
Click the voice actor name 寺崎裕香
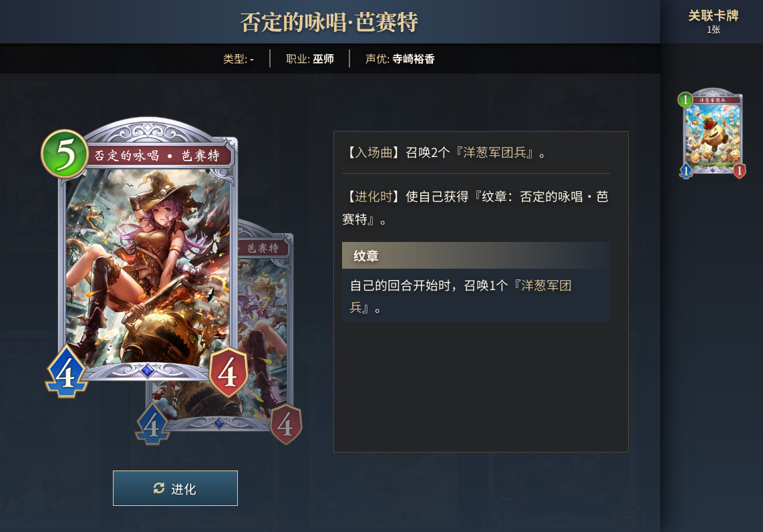point(413,59)
